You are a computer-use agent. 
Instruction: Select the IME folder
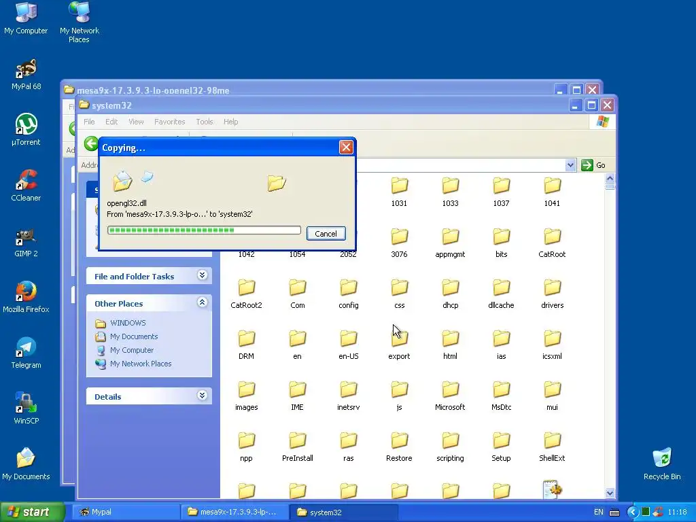click(x=298, y=396)
